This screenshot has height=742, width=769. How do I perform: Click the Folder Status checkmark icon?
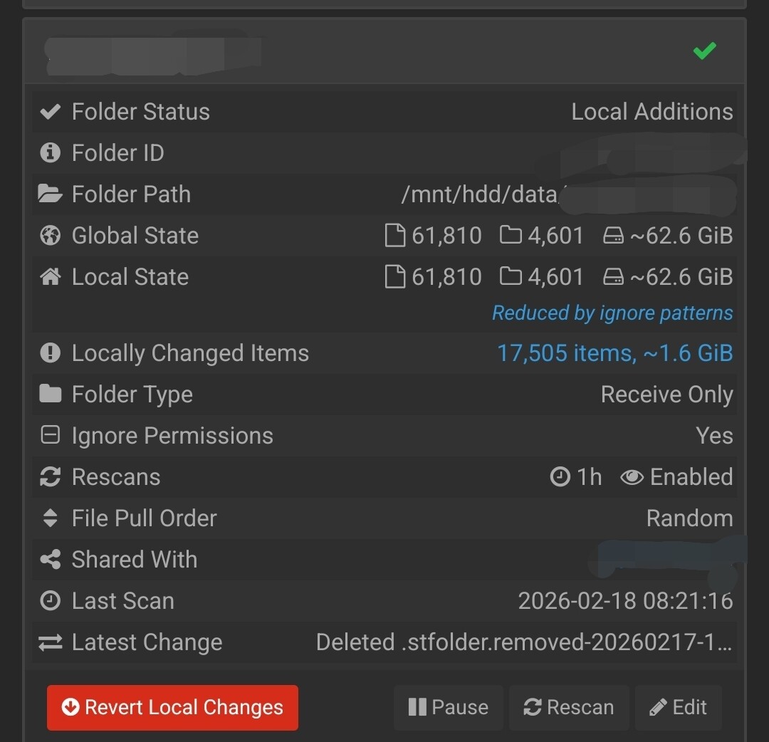coord(51,112)
